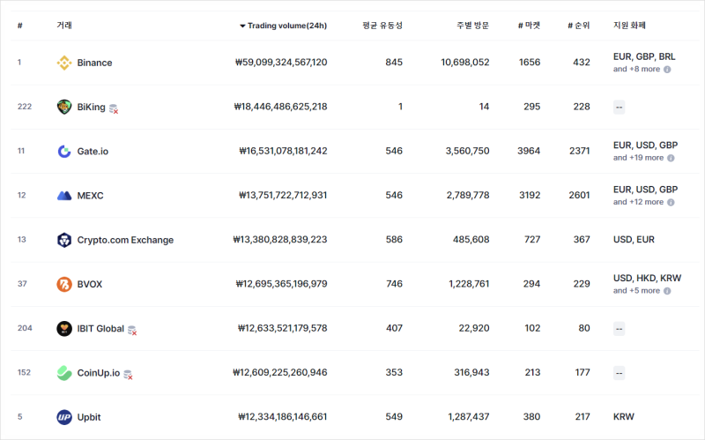Sort by the # 순위 column header
The image size is (705, 440).
tap(578, 26)
